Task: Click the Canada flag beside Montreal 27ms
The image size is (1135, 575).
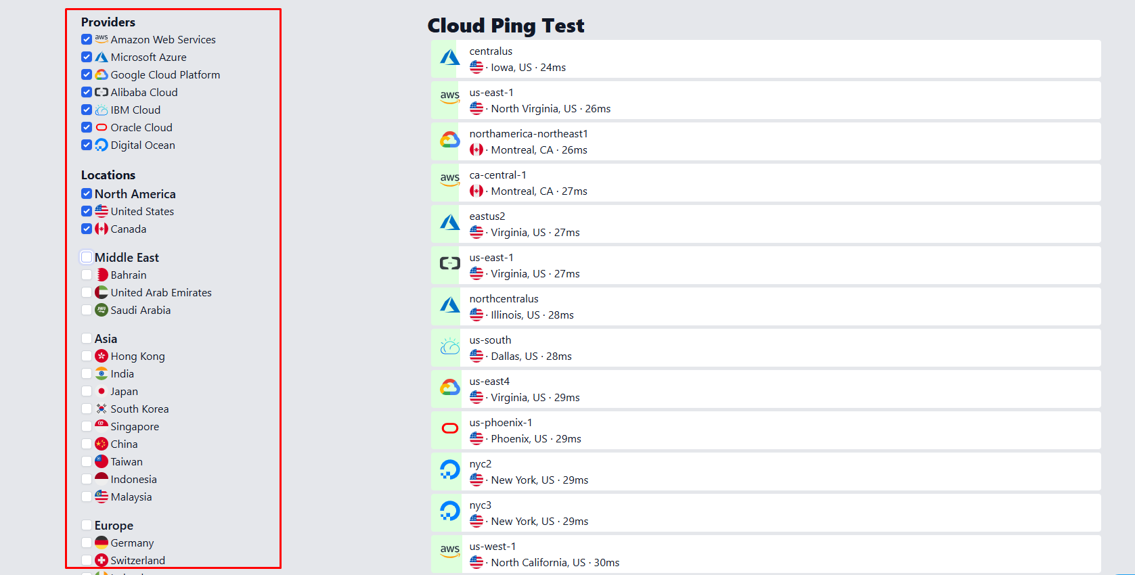Action: 476,191
